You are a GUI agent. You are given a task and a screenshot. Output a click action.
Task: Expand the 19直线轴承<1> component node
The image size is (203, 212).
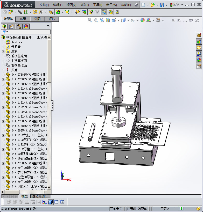[3, 154]
